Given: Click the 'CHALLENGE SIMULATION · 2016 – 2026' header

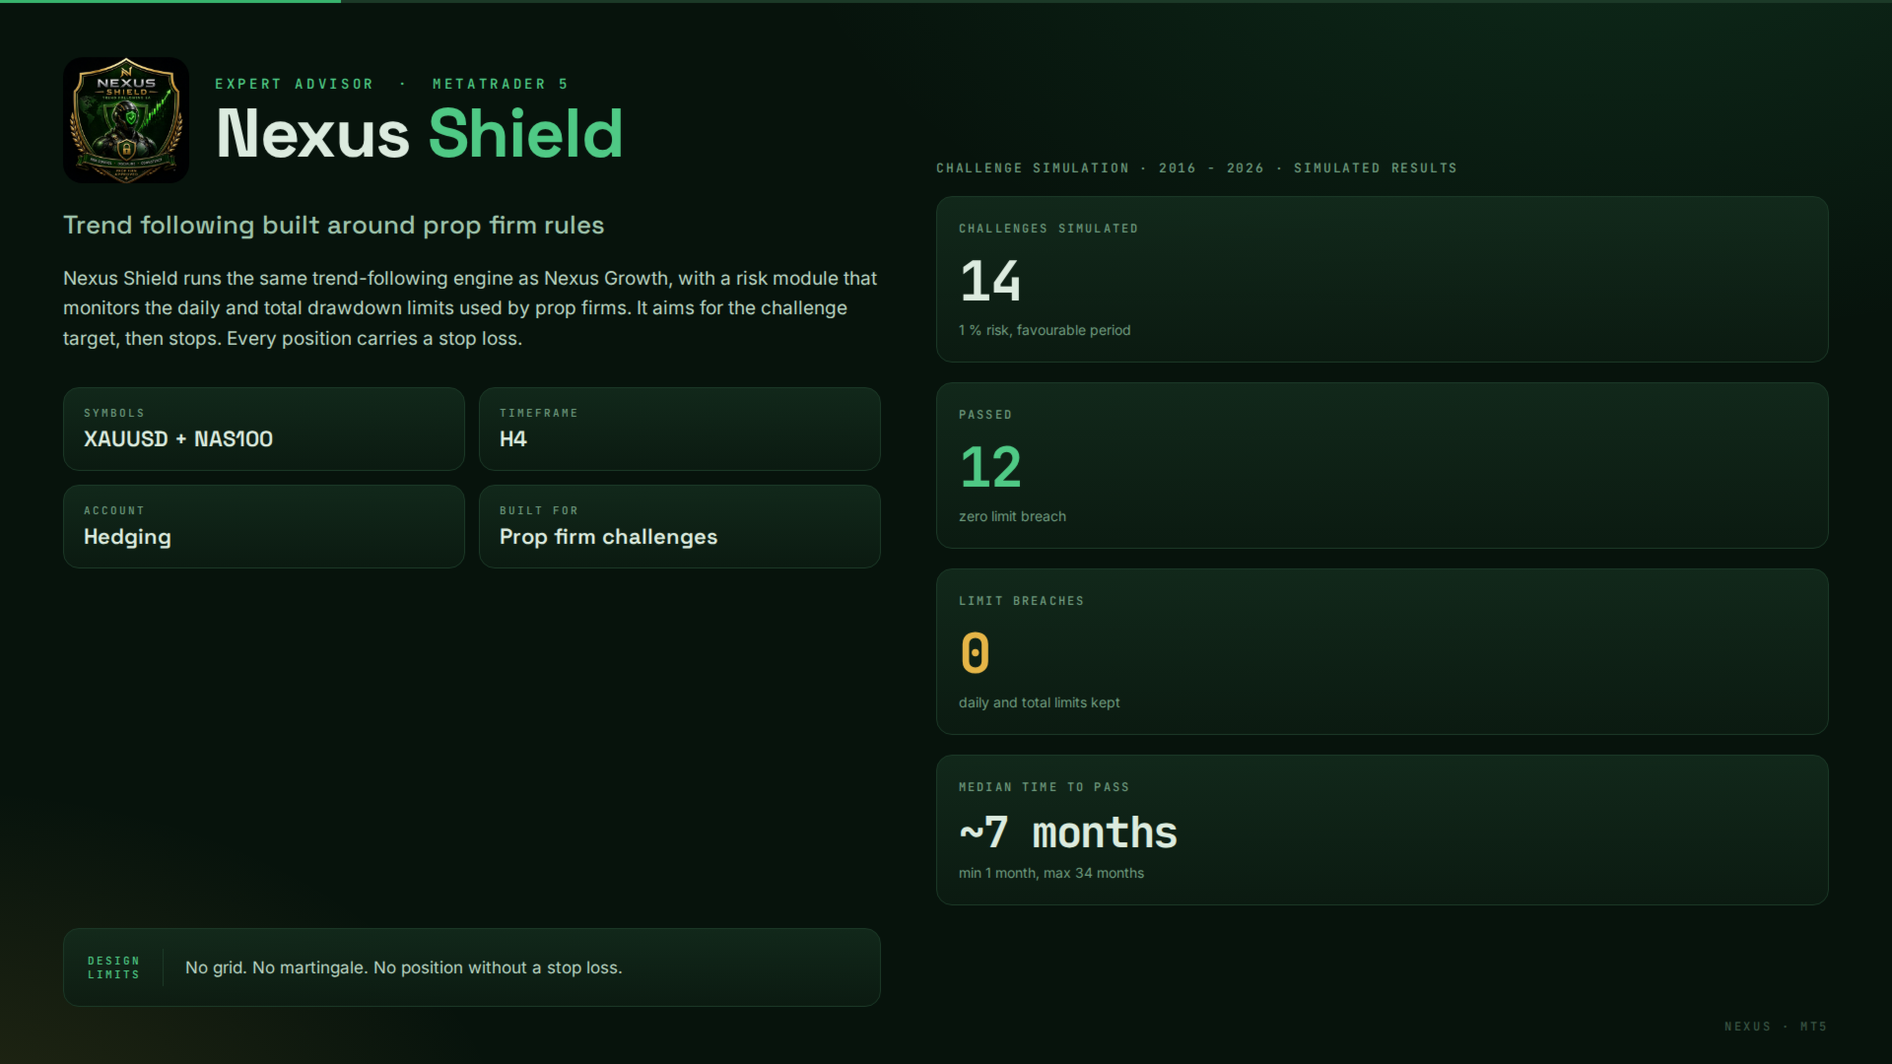Looking at the screenshot, I should pyautogui.click(x=1196, y=168).
